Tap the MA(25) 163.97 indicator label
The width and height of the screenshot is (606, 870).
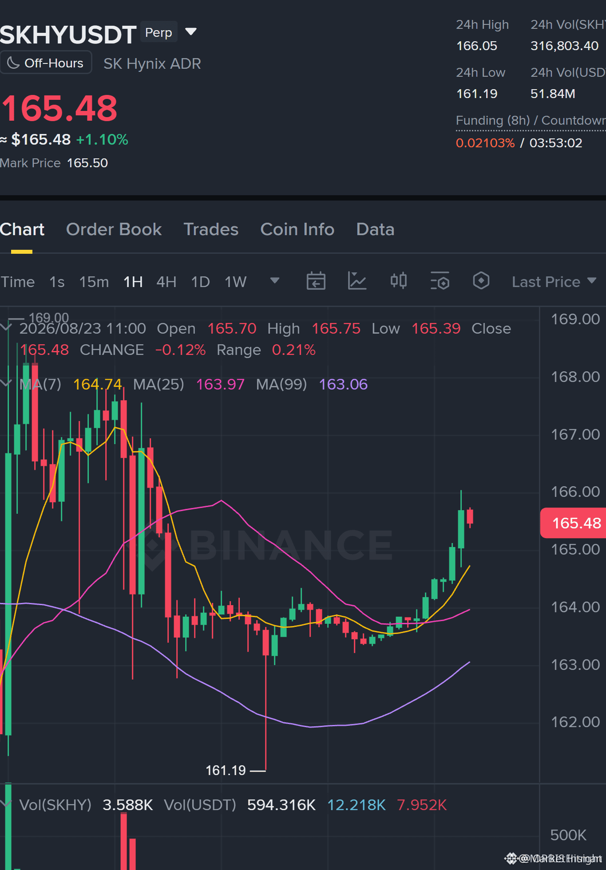coord(189,384)
